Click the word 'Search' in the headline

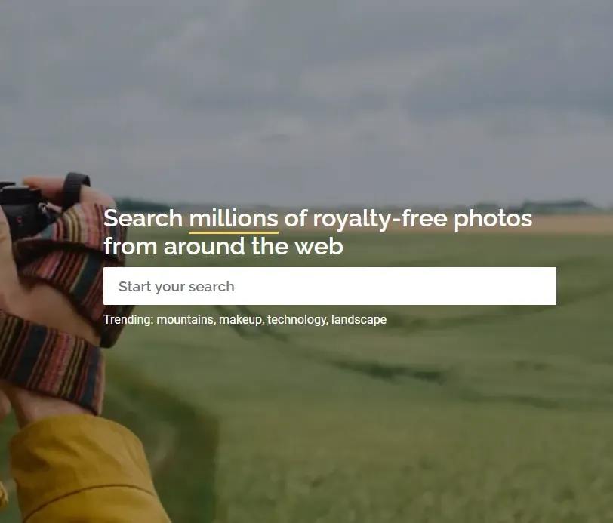[143, 219]
